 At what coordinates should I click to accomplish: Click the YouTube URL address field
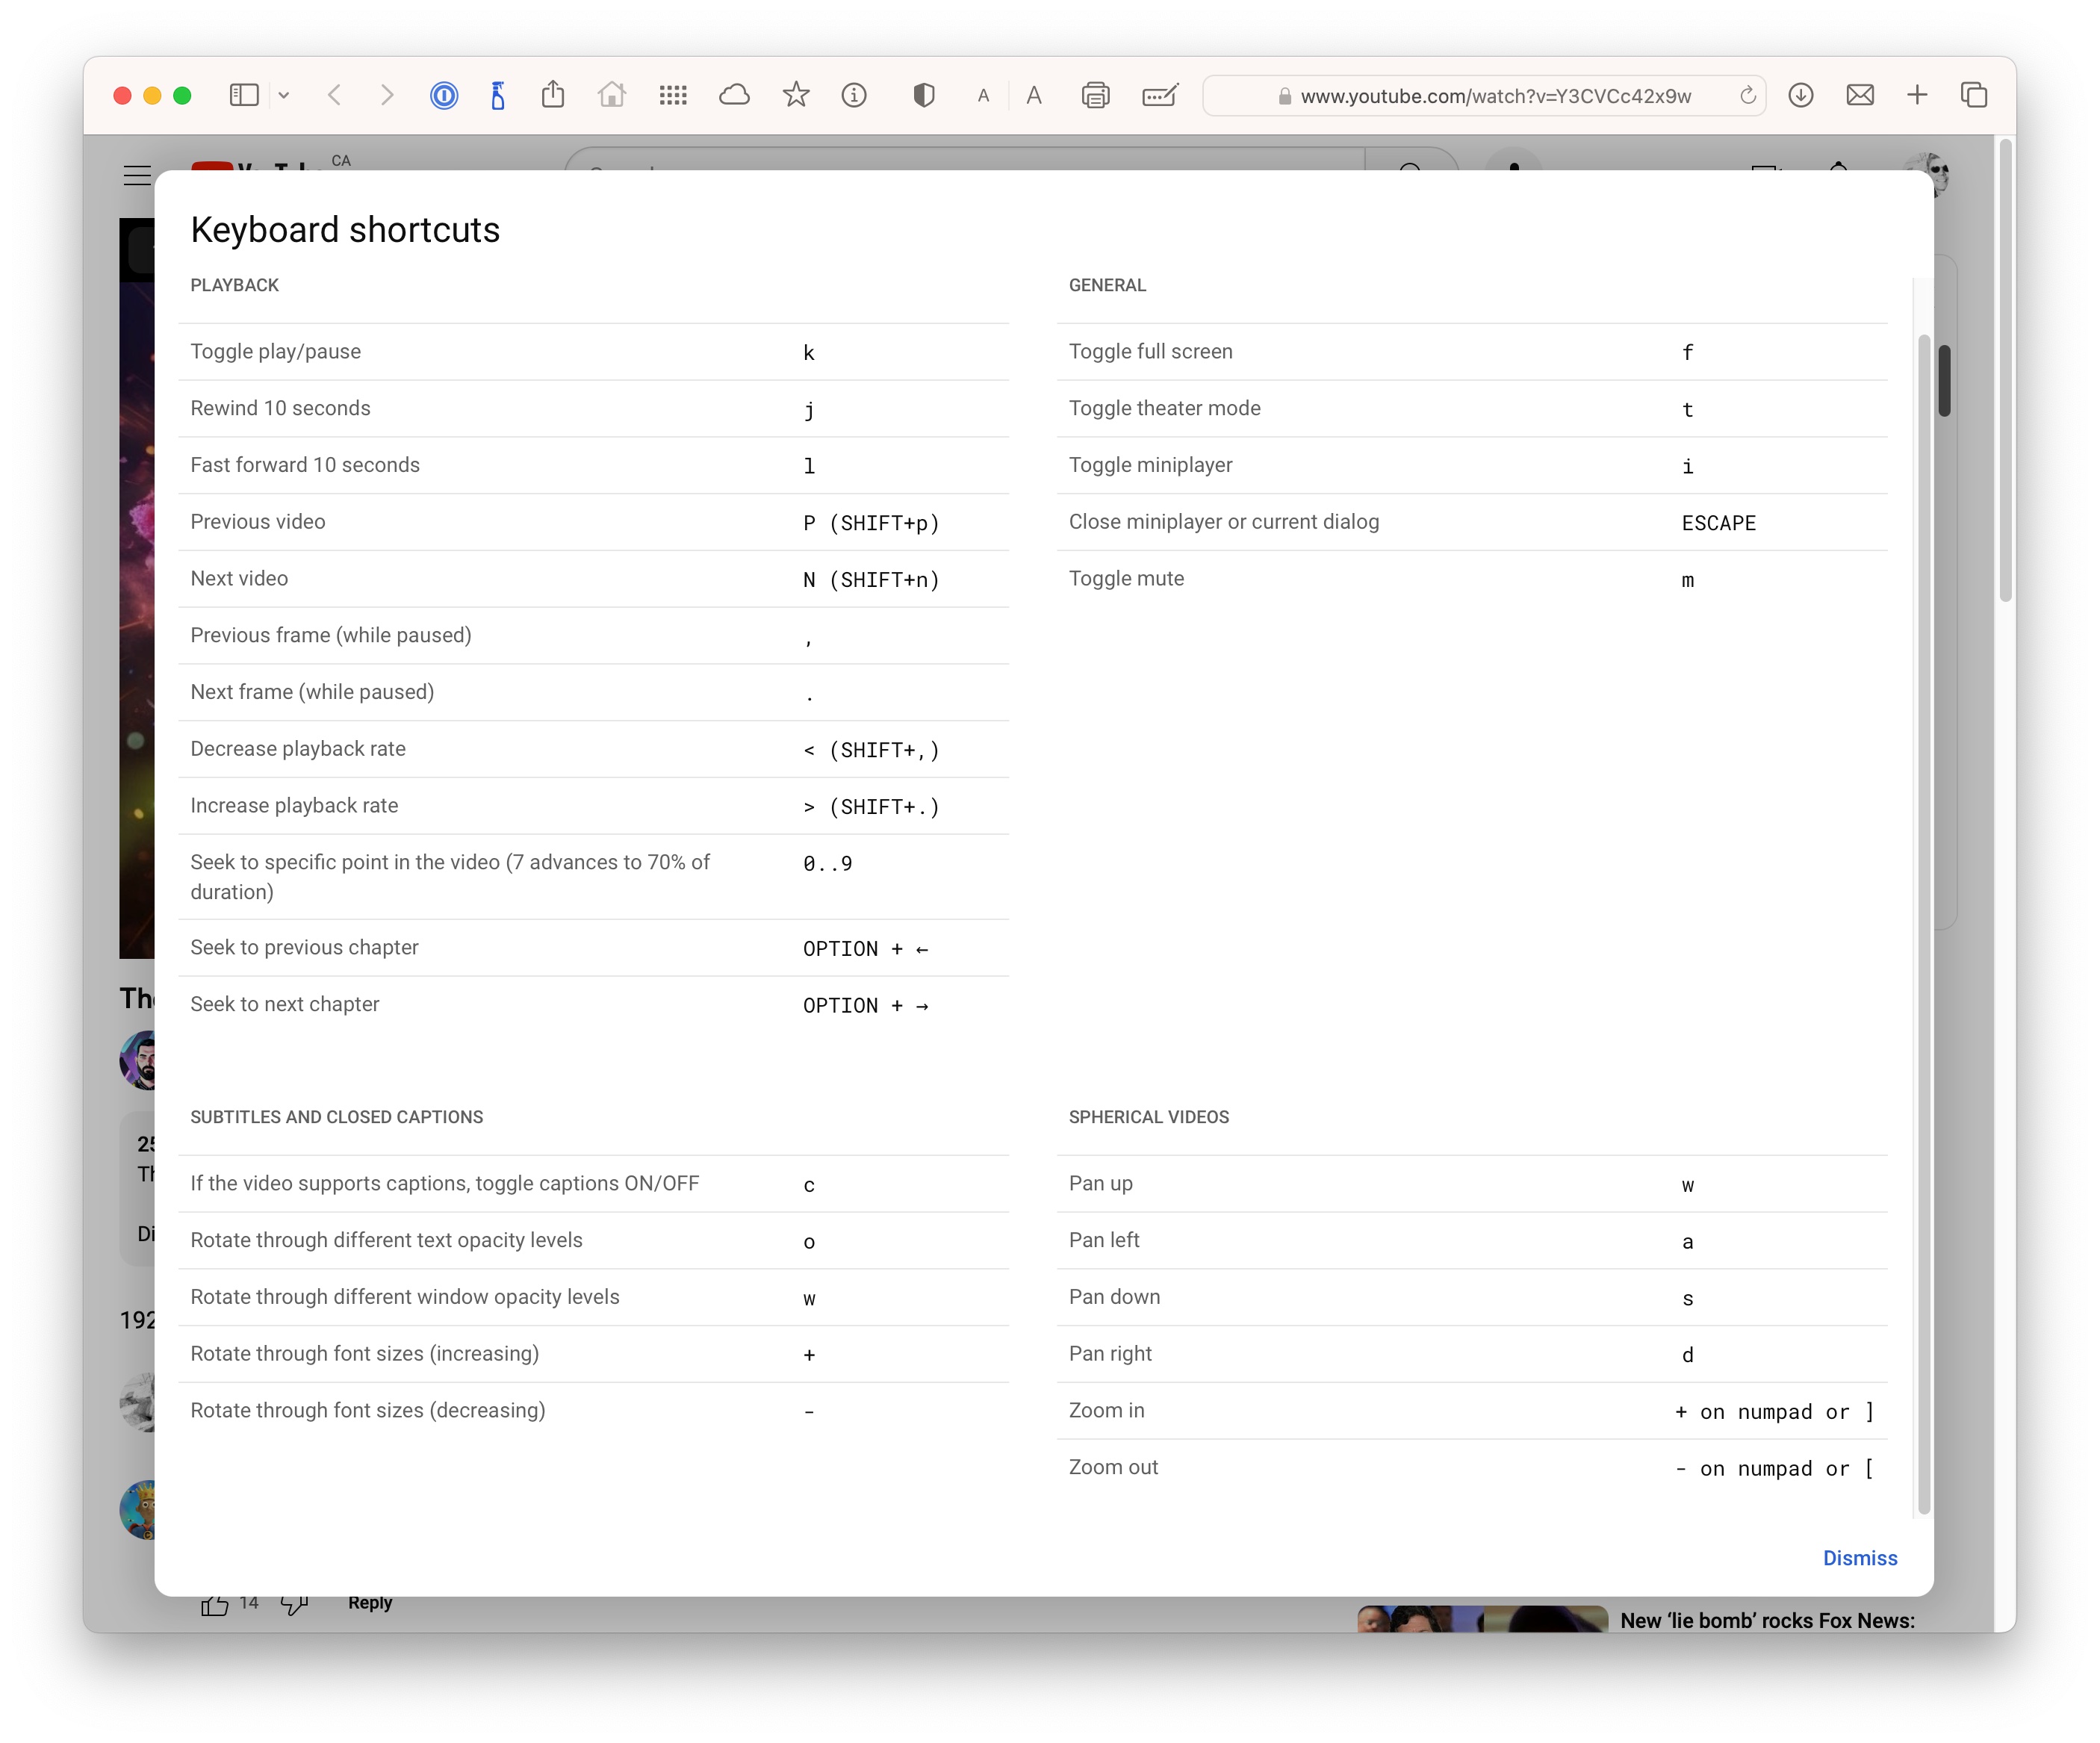point(1494,96)
